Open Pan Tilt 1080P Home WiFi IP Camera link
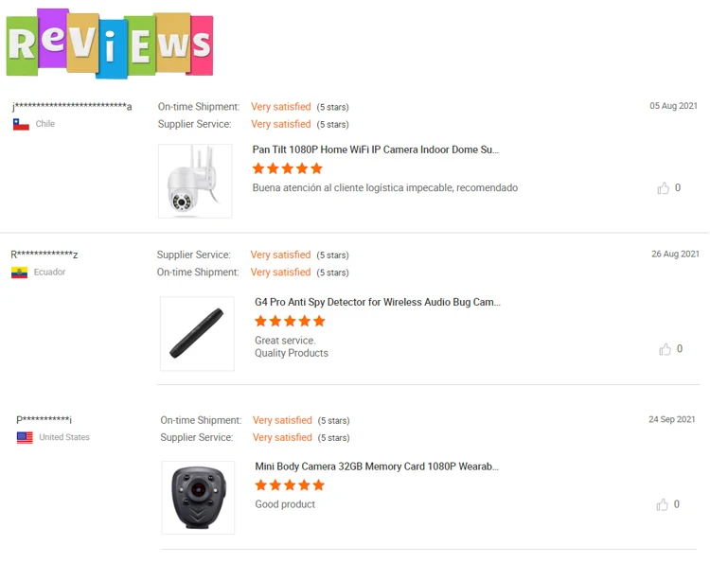The image size is (710, 563). pyautogui.click(x=376, y=150)
